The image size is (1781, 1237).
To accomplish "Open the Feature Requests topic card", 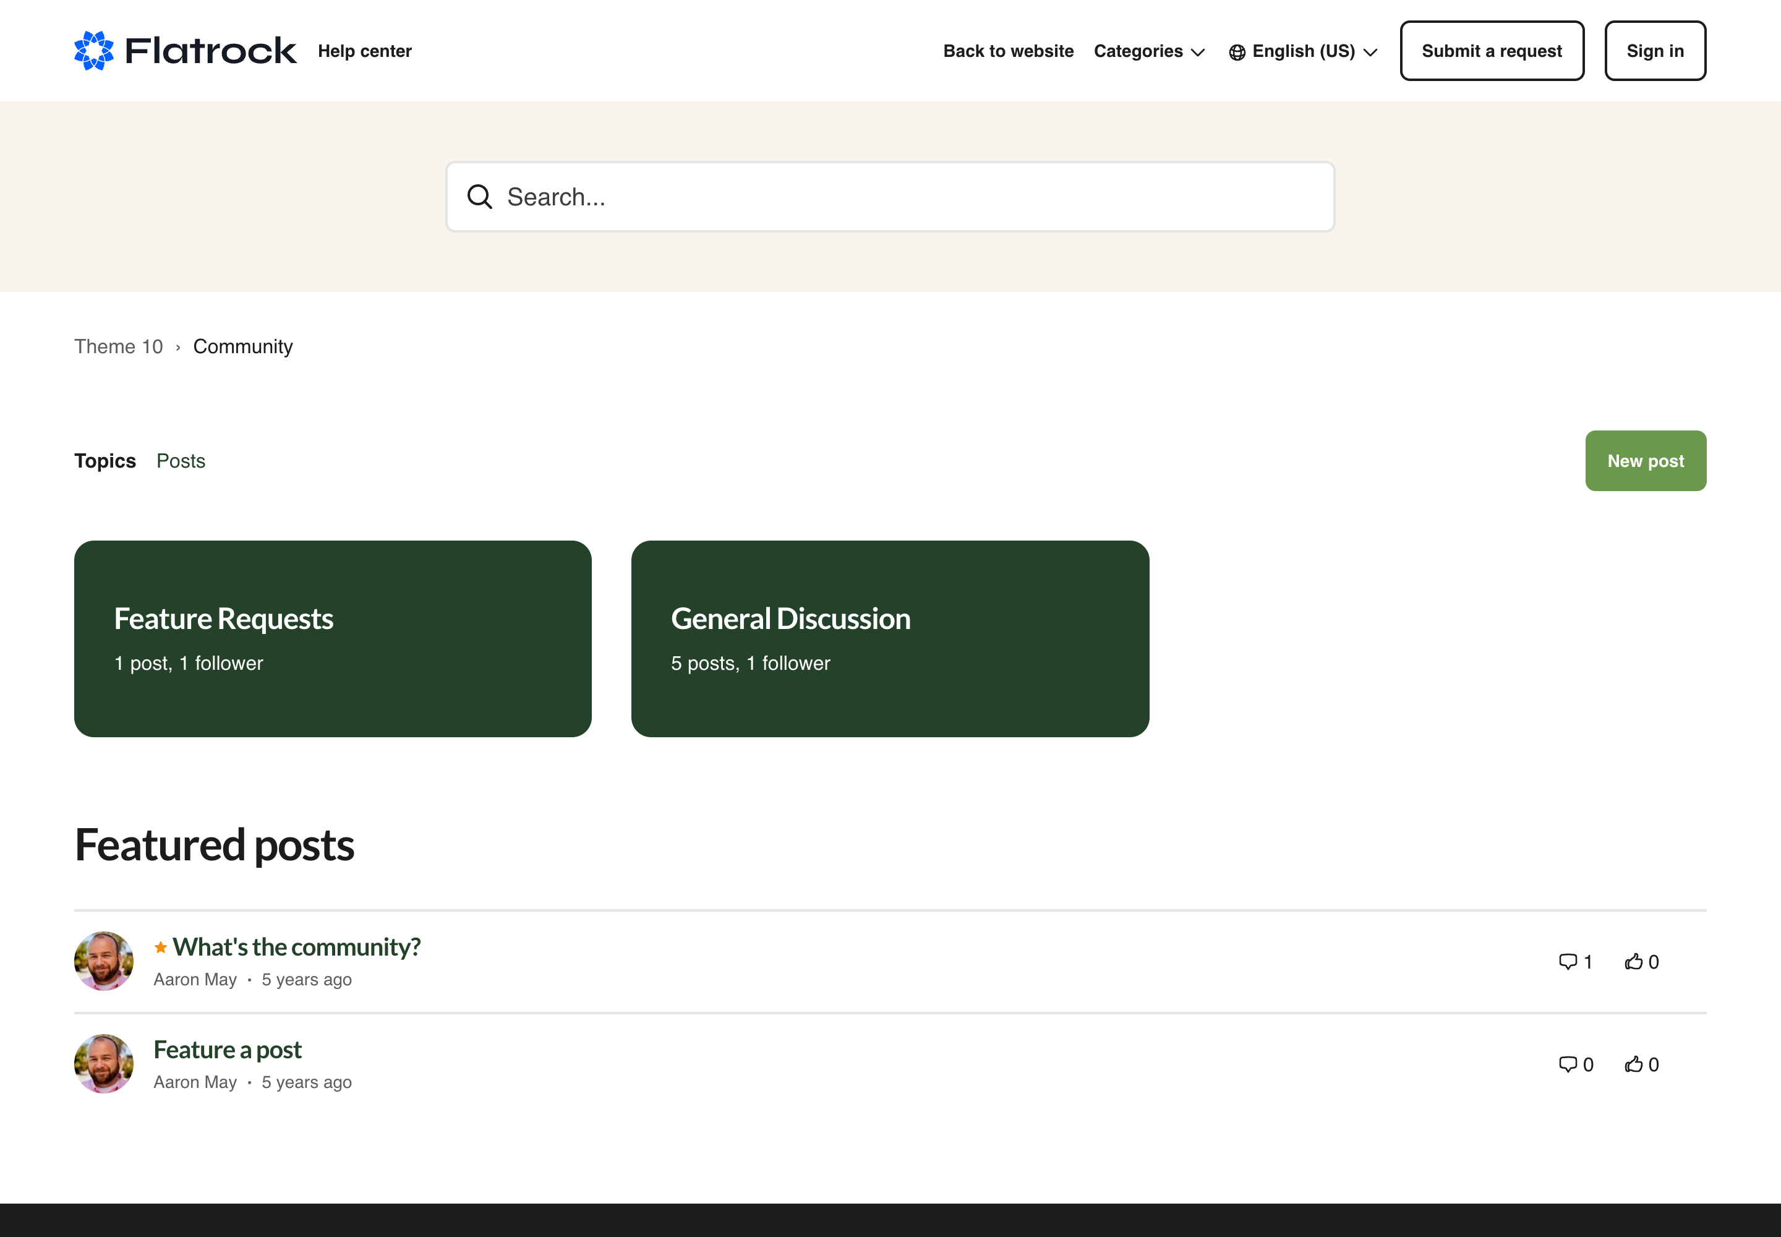I will [333, 639].
